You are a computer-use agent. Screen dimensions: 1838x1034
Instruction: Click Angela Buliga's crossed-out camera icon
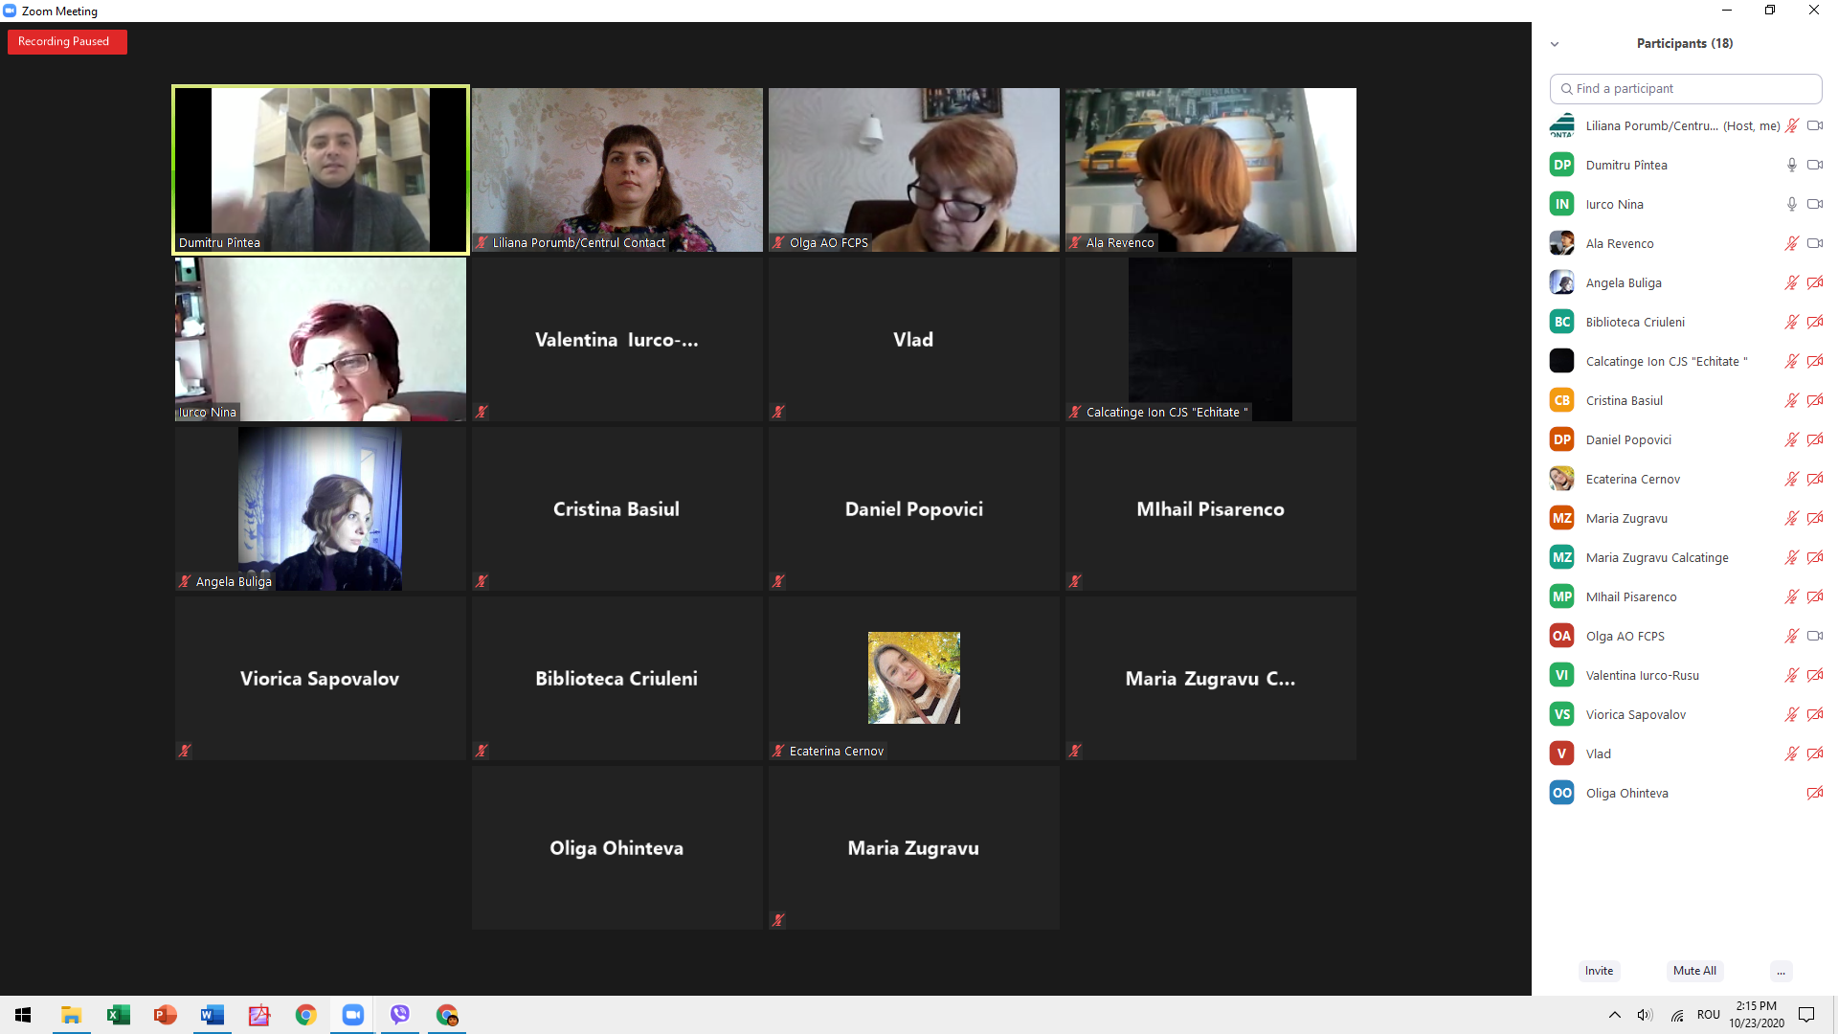pos(1814,282)
